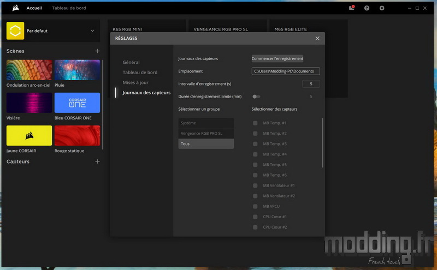Click the Intervalle d'enregistrement value field

pos(311,84)
